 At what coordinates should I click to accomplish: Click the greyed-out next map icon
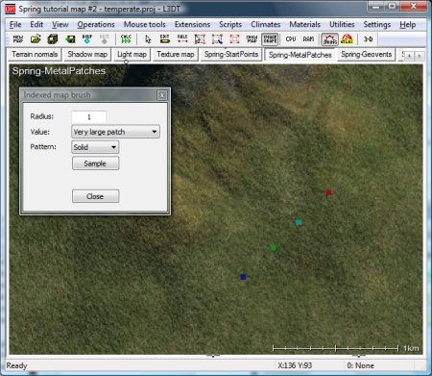click(x=105, y=39)
